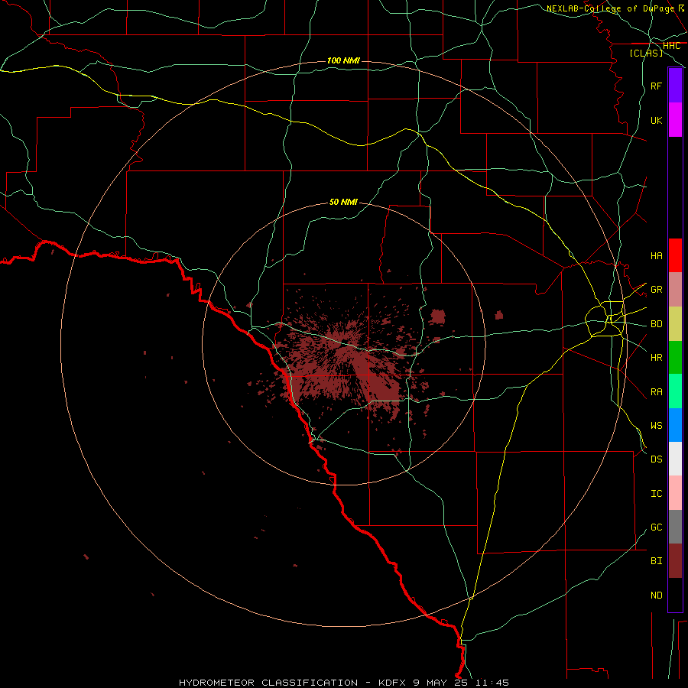Click the HR green legend swatch
The image size is (688, 688).
pyautogui.click(x=675, y=358)
